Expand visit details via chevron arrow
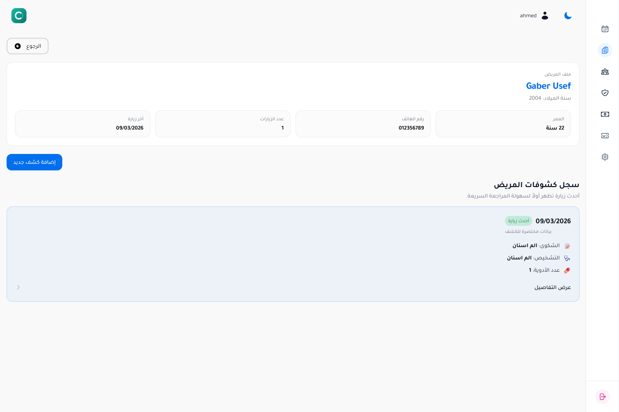Screen dimensions: 619x412 coord(18,287)
